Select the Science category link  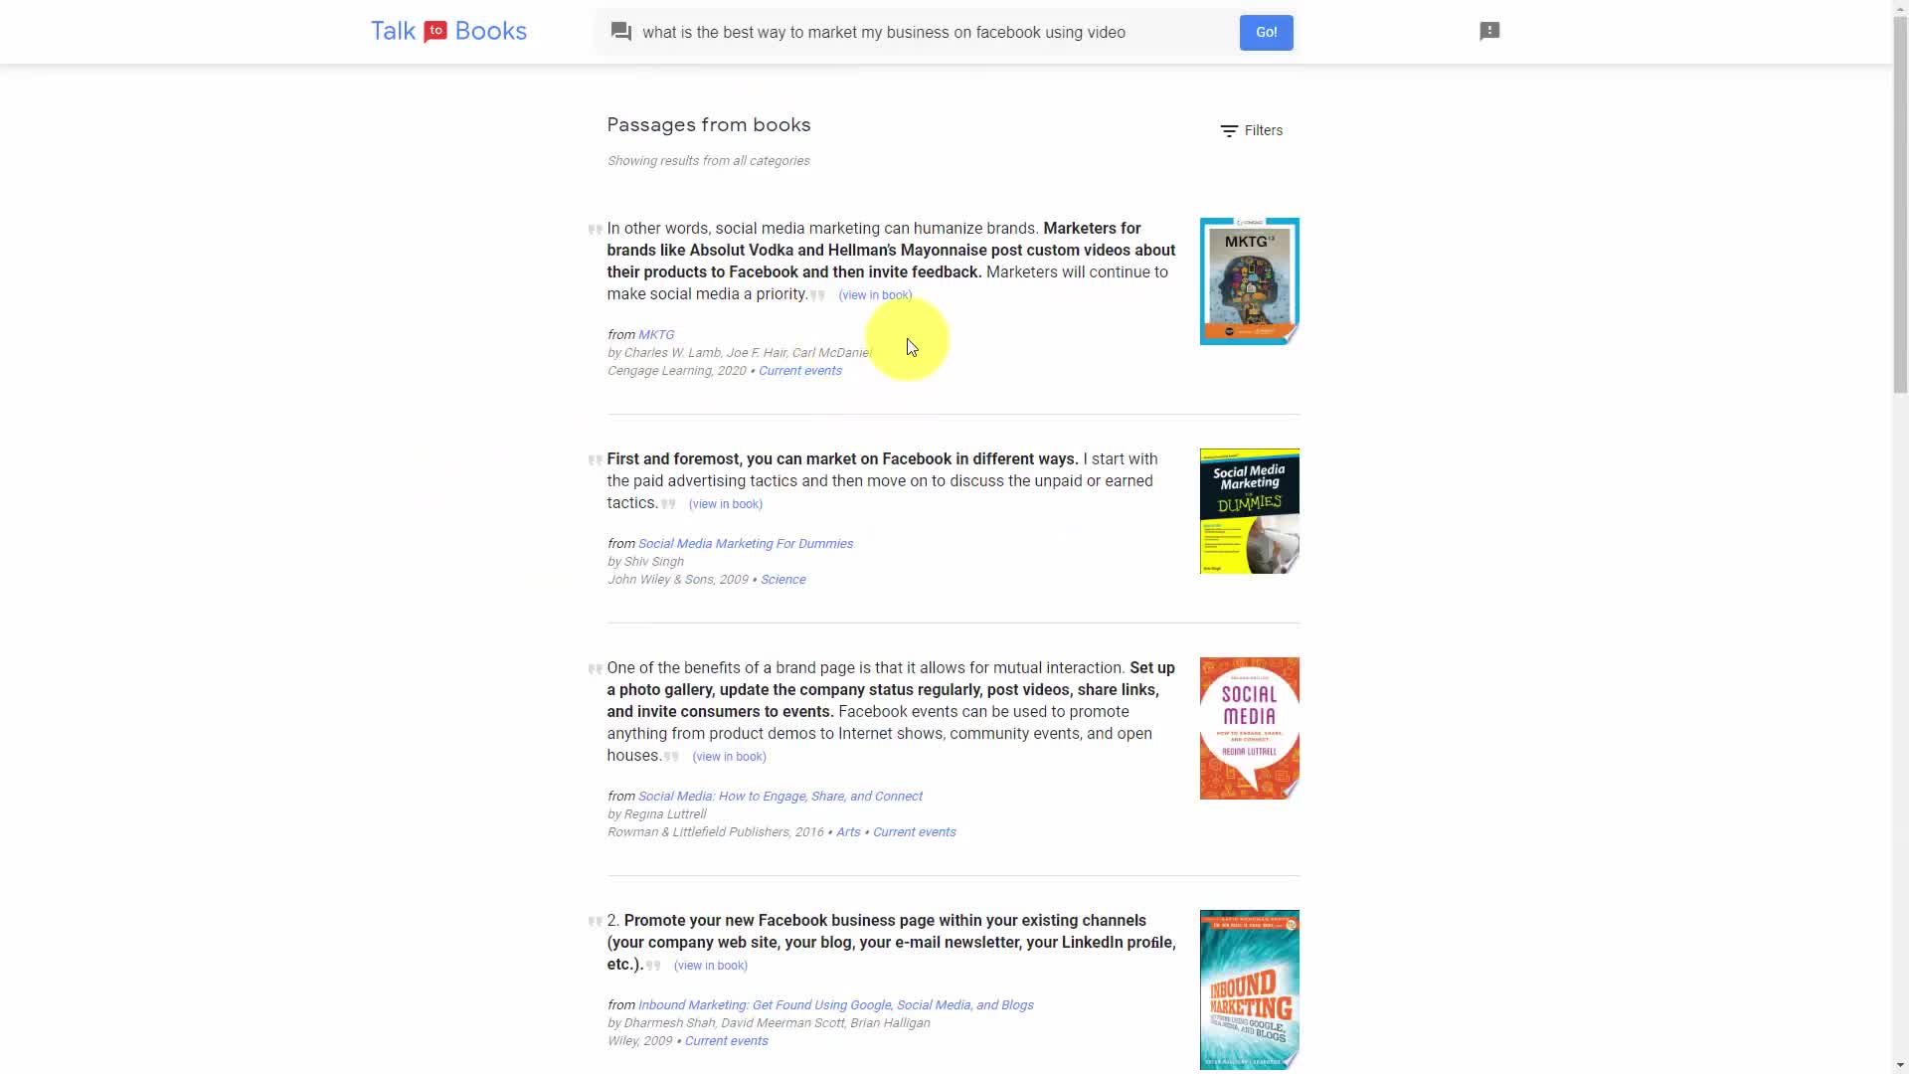(783, 580)
